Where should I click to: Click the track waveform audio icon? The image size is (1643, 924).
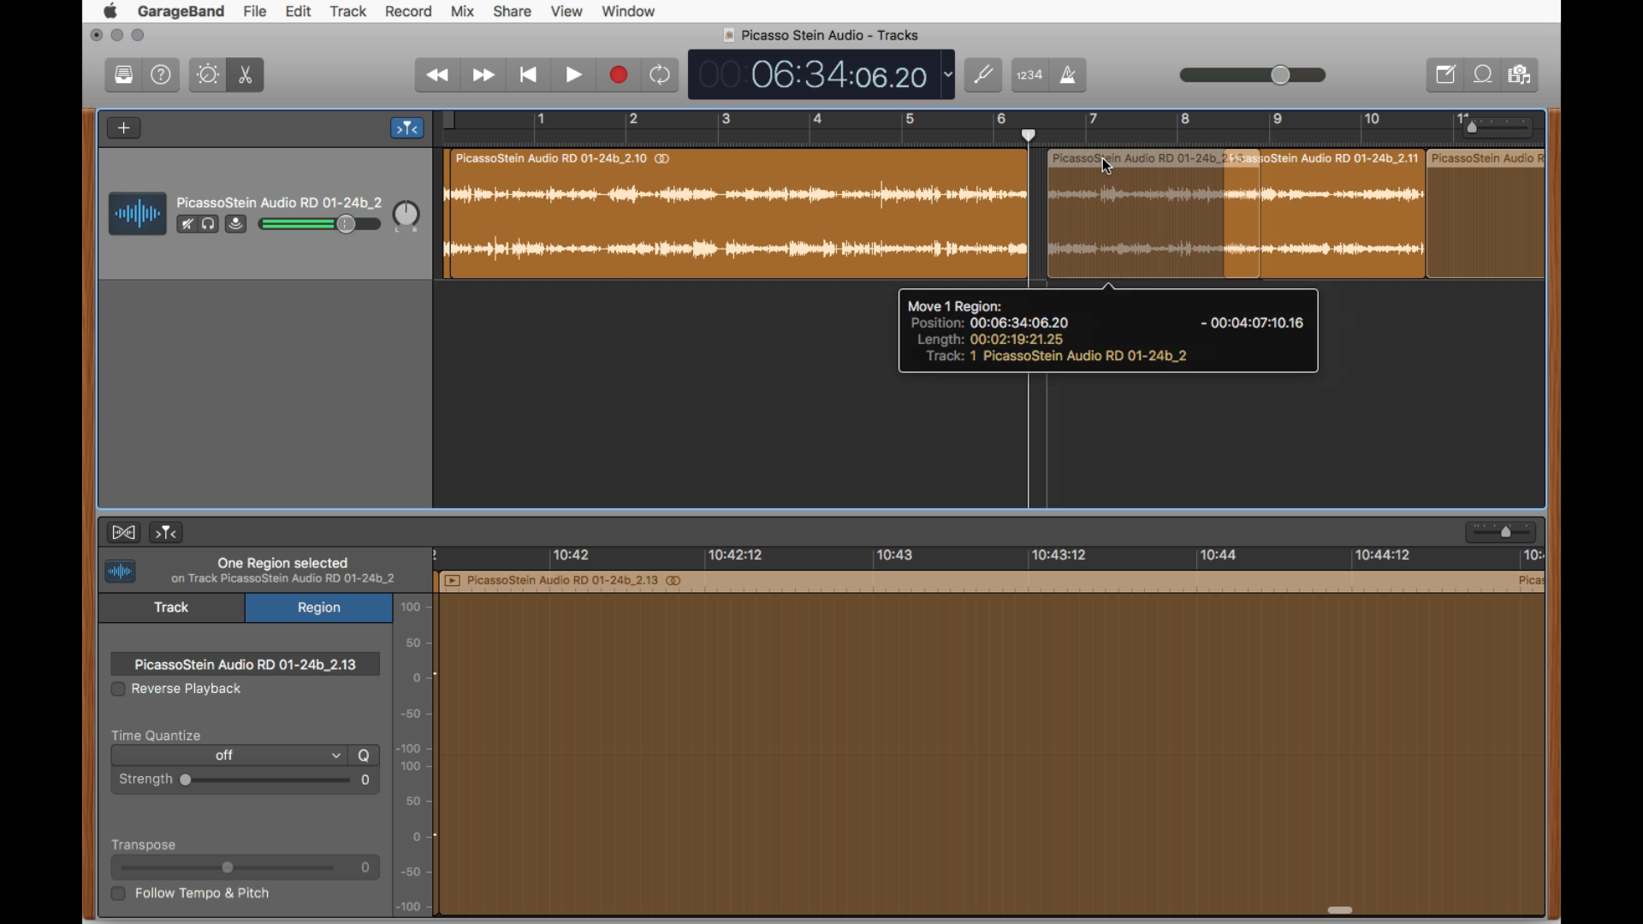pos(137,214)
